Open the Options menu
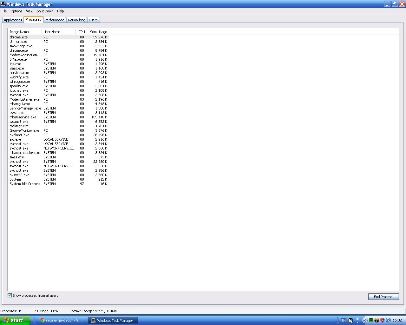 point(16,11)
